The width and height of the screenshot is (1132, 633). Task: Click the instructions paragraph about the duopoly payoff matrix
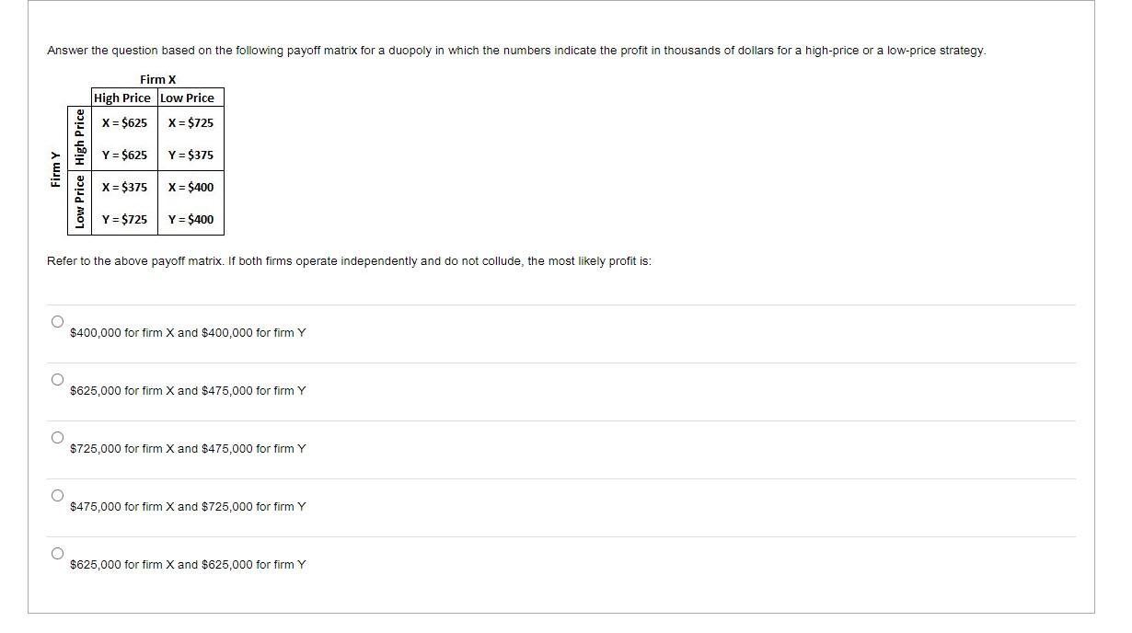click(x=516, y=51)
